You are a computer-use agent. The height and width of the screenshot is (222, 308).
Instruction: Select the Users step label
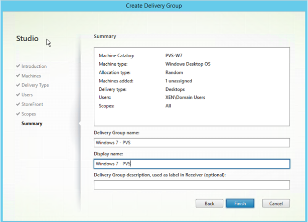click(x=27, y=95)
